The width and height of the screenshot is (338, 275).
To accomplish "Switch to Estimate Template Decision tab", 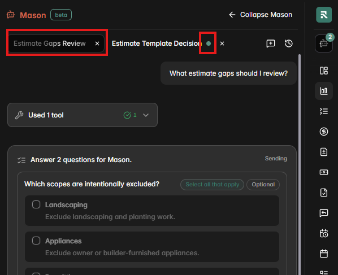I will 156,43.
